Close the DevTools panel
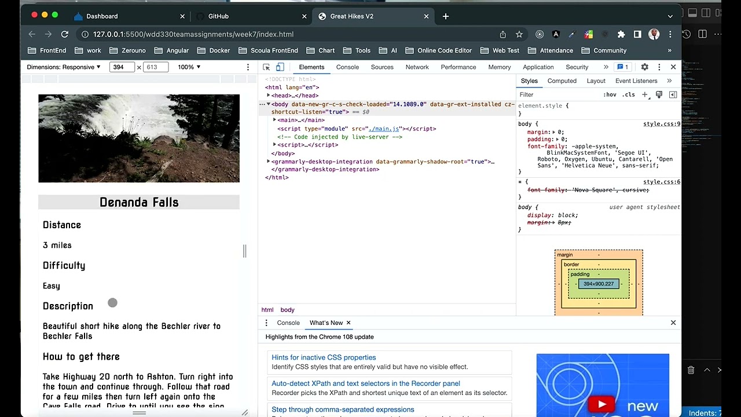Screen dimensions: 741x417 pos(673,67)
